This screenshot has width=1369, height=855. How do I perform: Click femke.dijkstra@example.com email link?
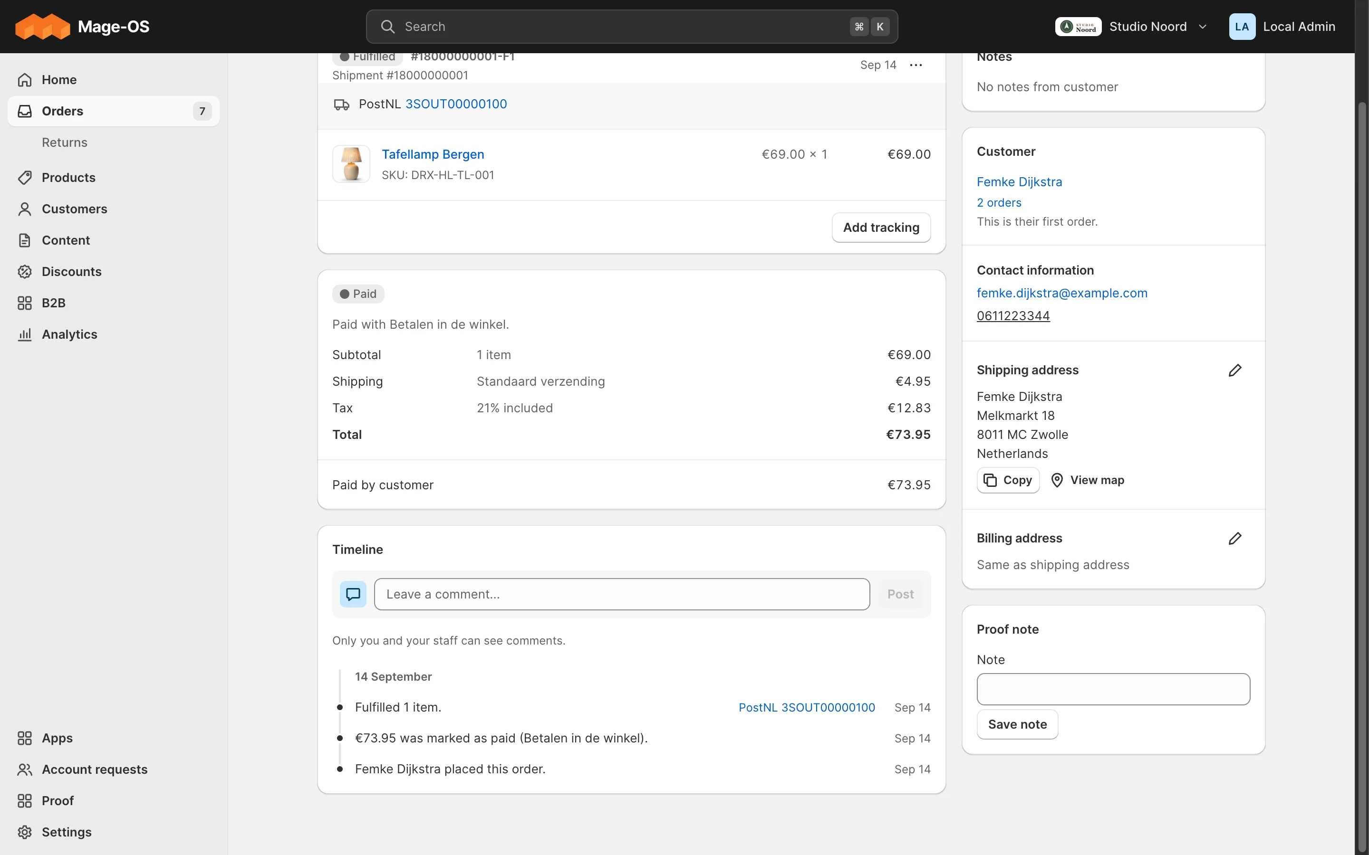1062,293
